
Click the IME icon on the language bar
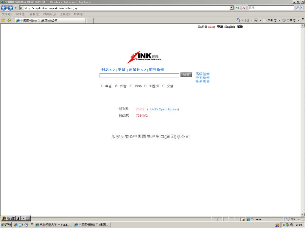click(4, 218)
